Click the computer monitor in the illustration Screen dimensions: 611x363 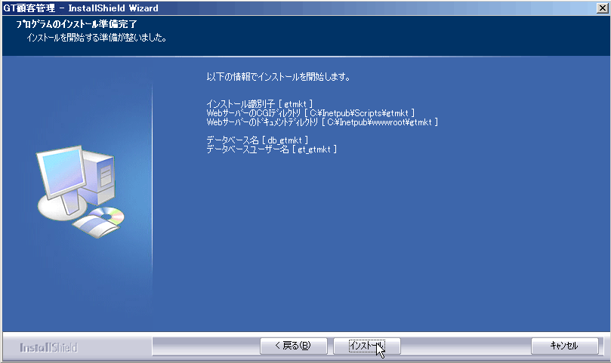click(62, 171)
